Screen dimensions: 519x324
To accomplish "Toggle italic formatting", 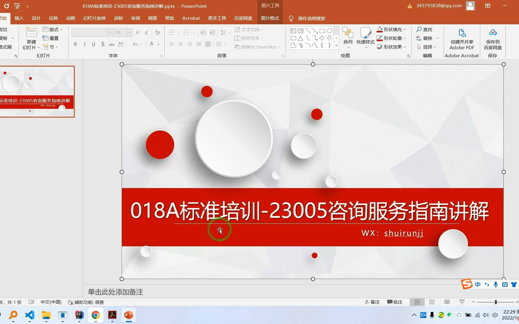I will click(x=84, y=44).
